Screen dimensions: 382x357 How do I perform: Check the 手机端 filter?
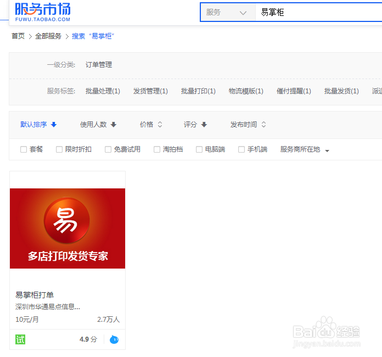pyautogui.click(x=241, y=149)
